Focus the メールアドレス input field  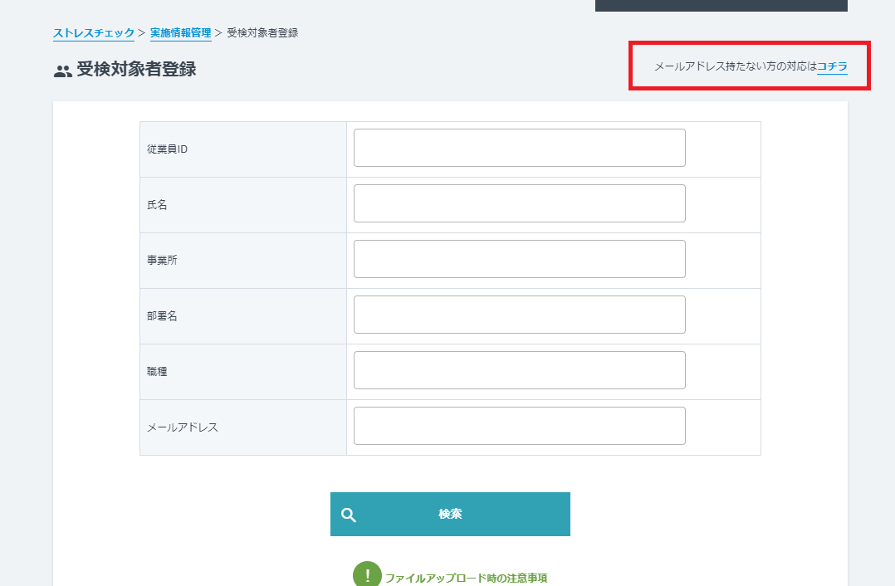520,426
